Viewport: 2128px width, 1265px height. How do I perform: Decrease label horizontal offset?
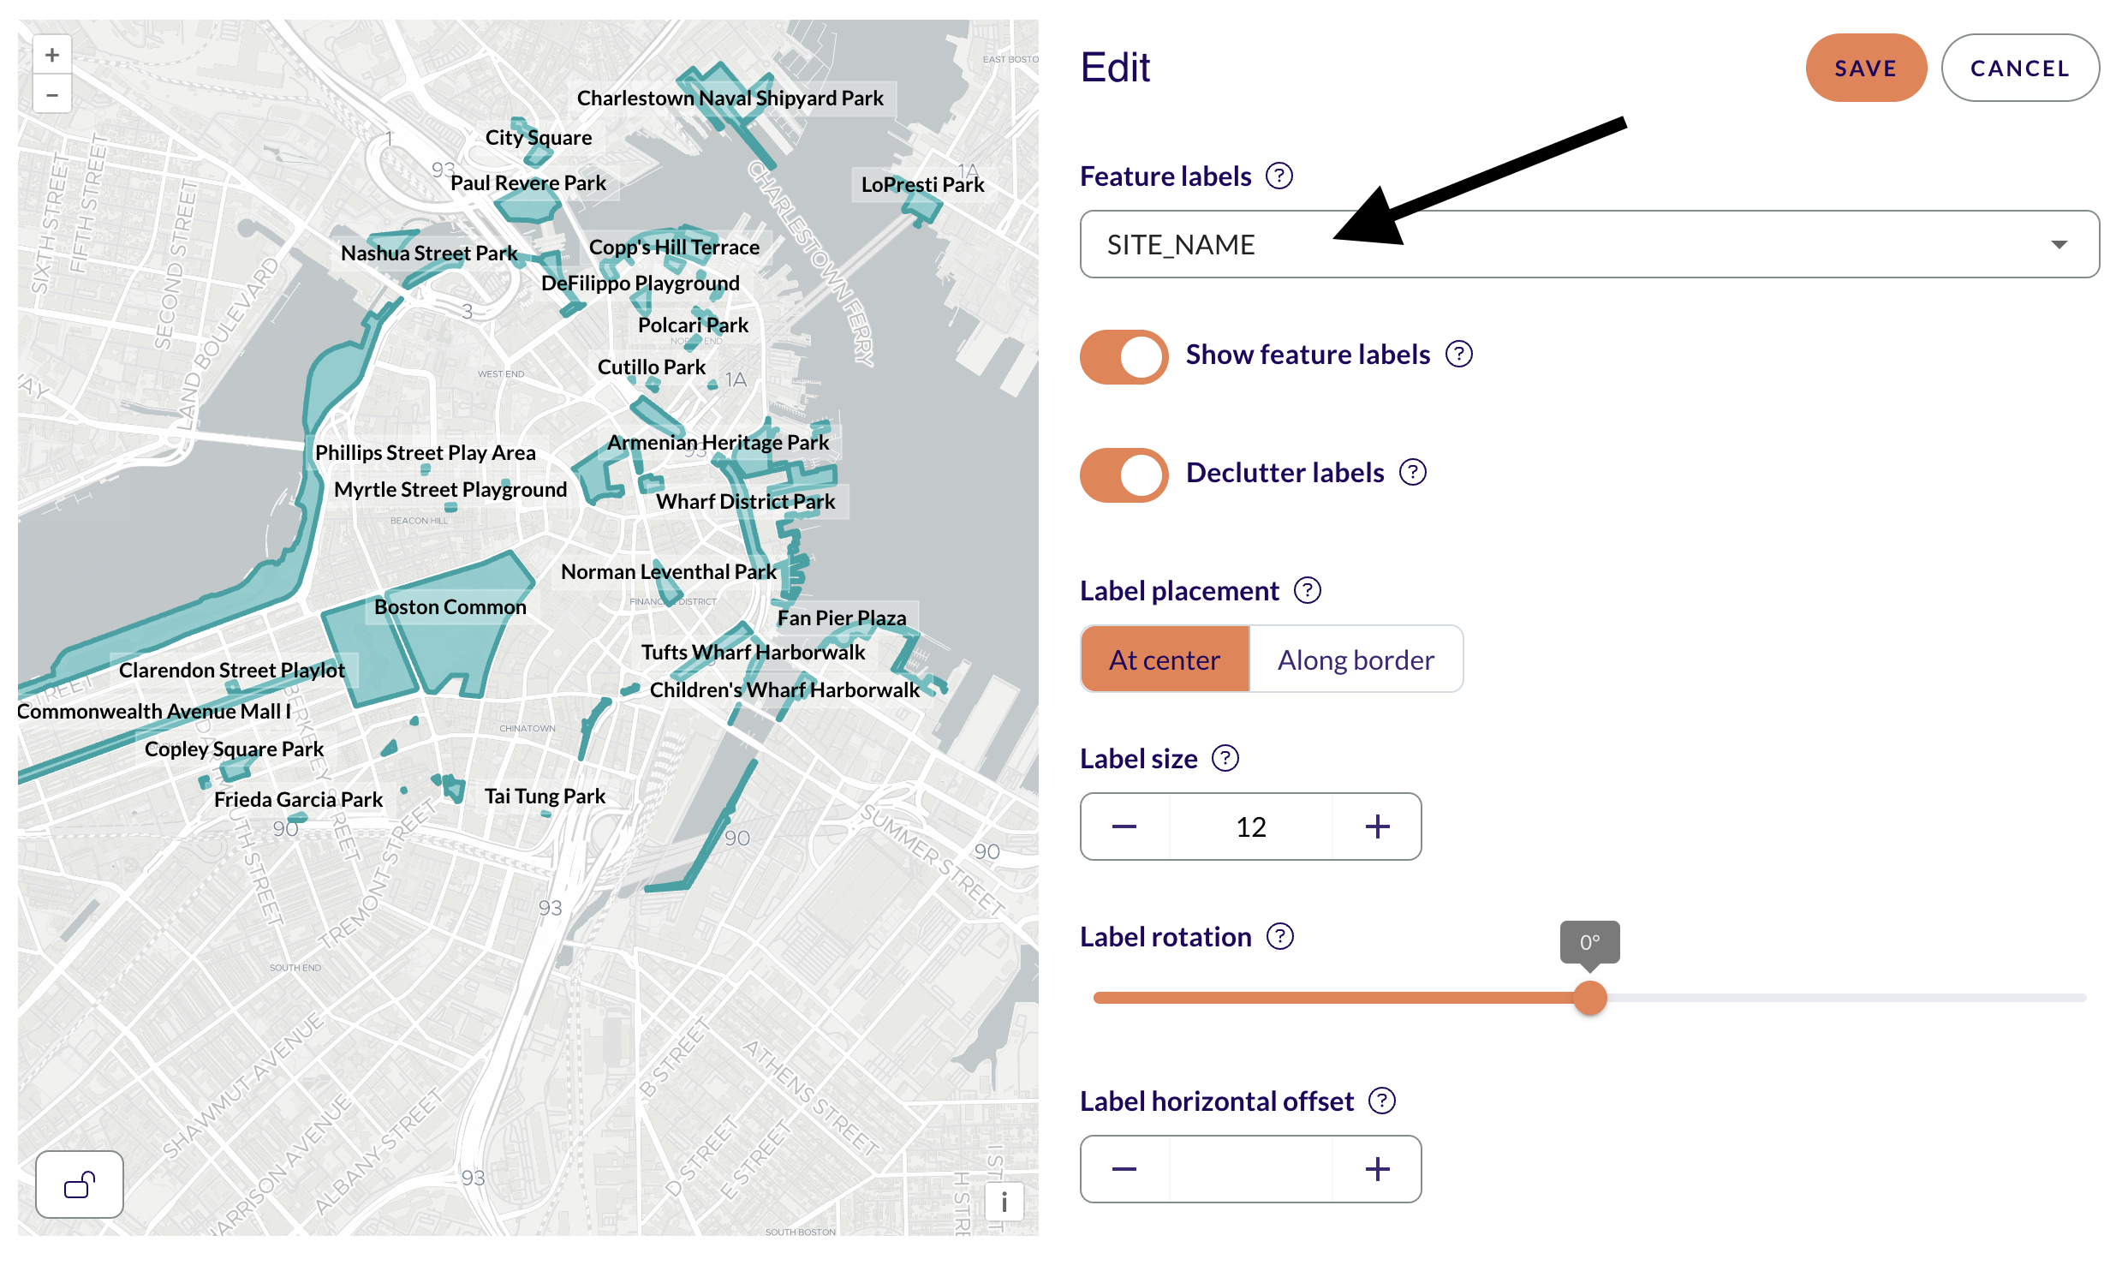pos(1124,1169)
